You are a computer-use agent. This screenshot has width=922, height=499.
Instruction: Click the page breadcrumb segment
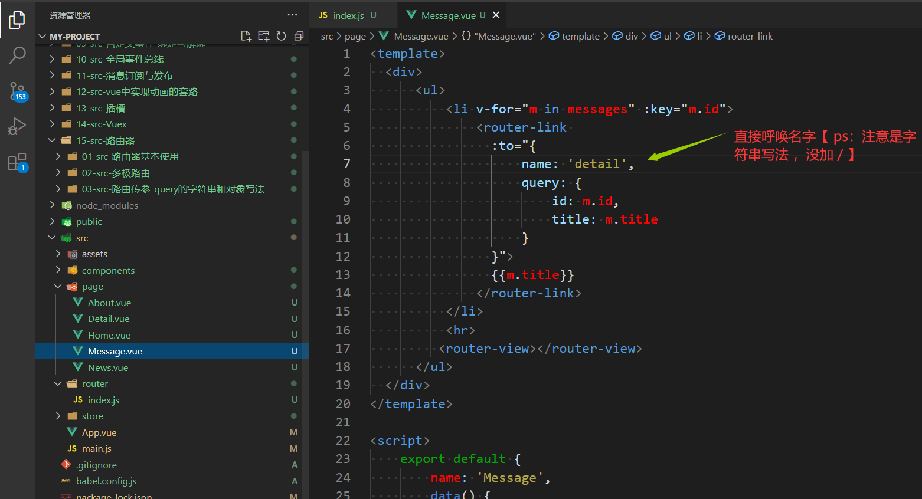click(x=355, y=36)
